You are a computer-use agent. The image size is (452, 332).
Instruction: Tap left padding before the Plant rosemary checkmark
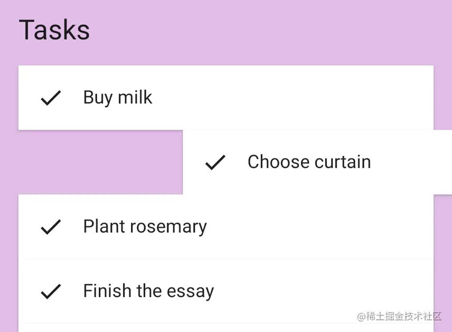coord(27,227)
